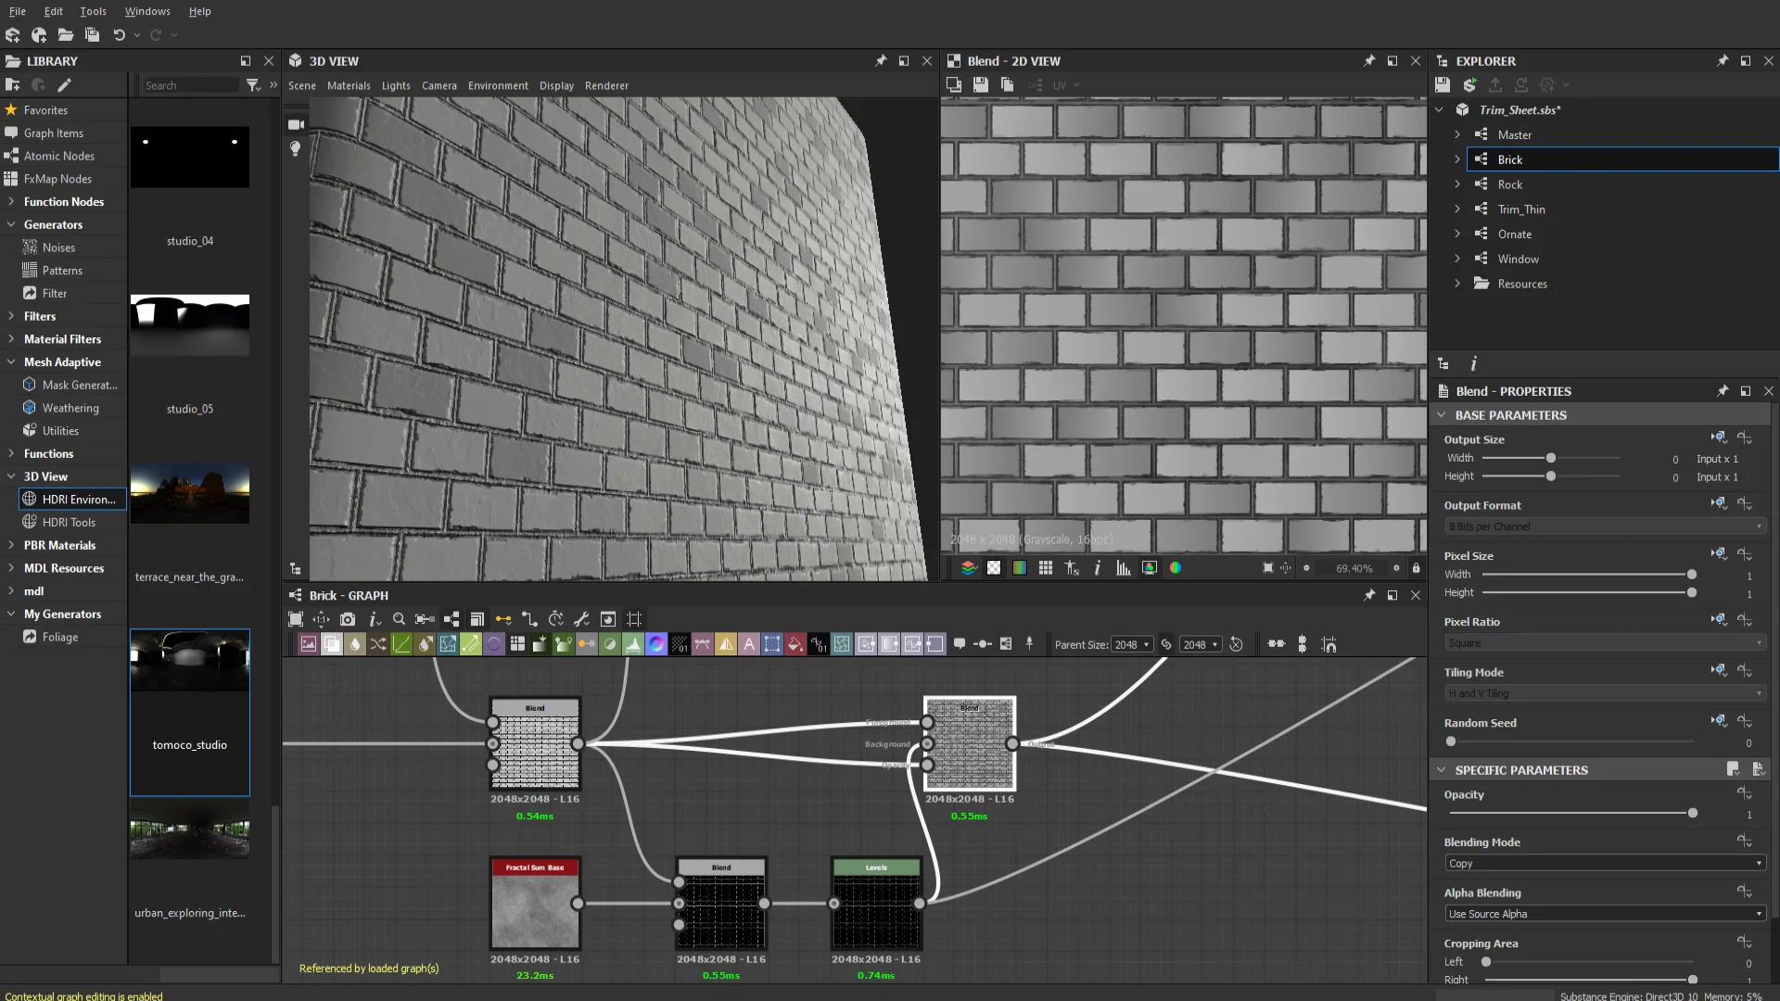The width and height of the screenshot is (1780, 1001).
Task: Toggle Tiling Mode inheritance method
Action: tap(1719, 670)
